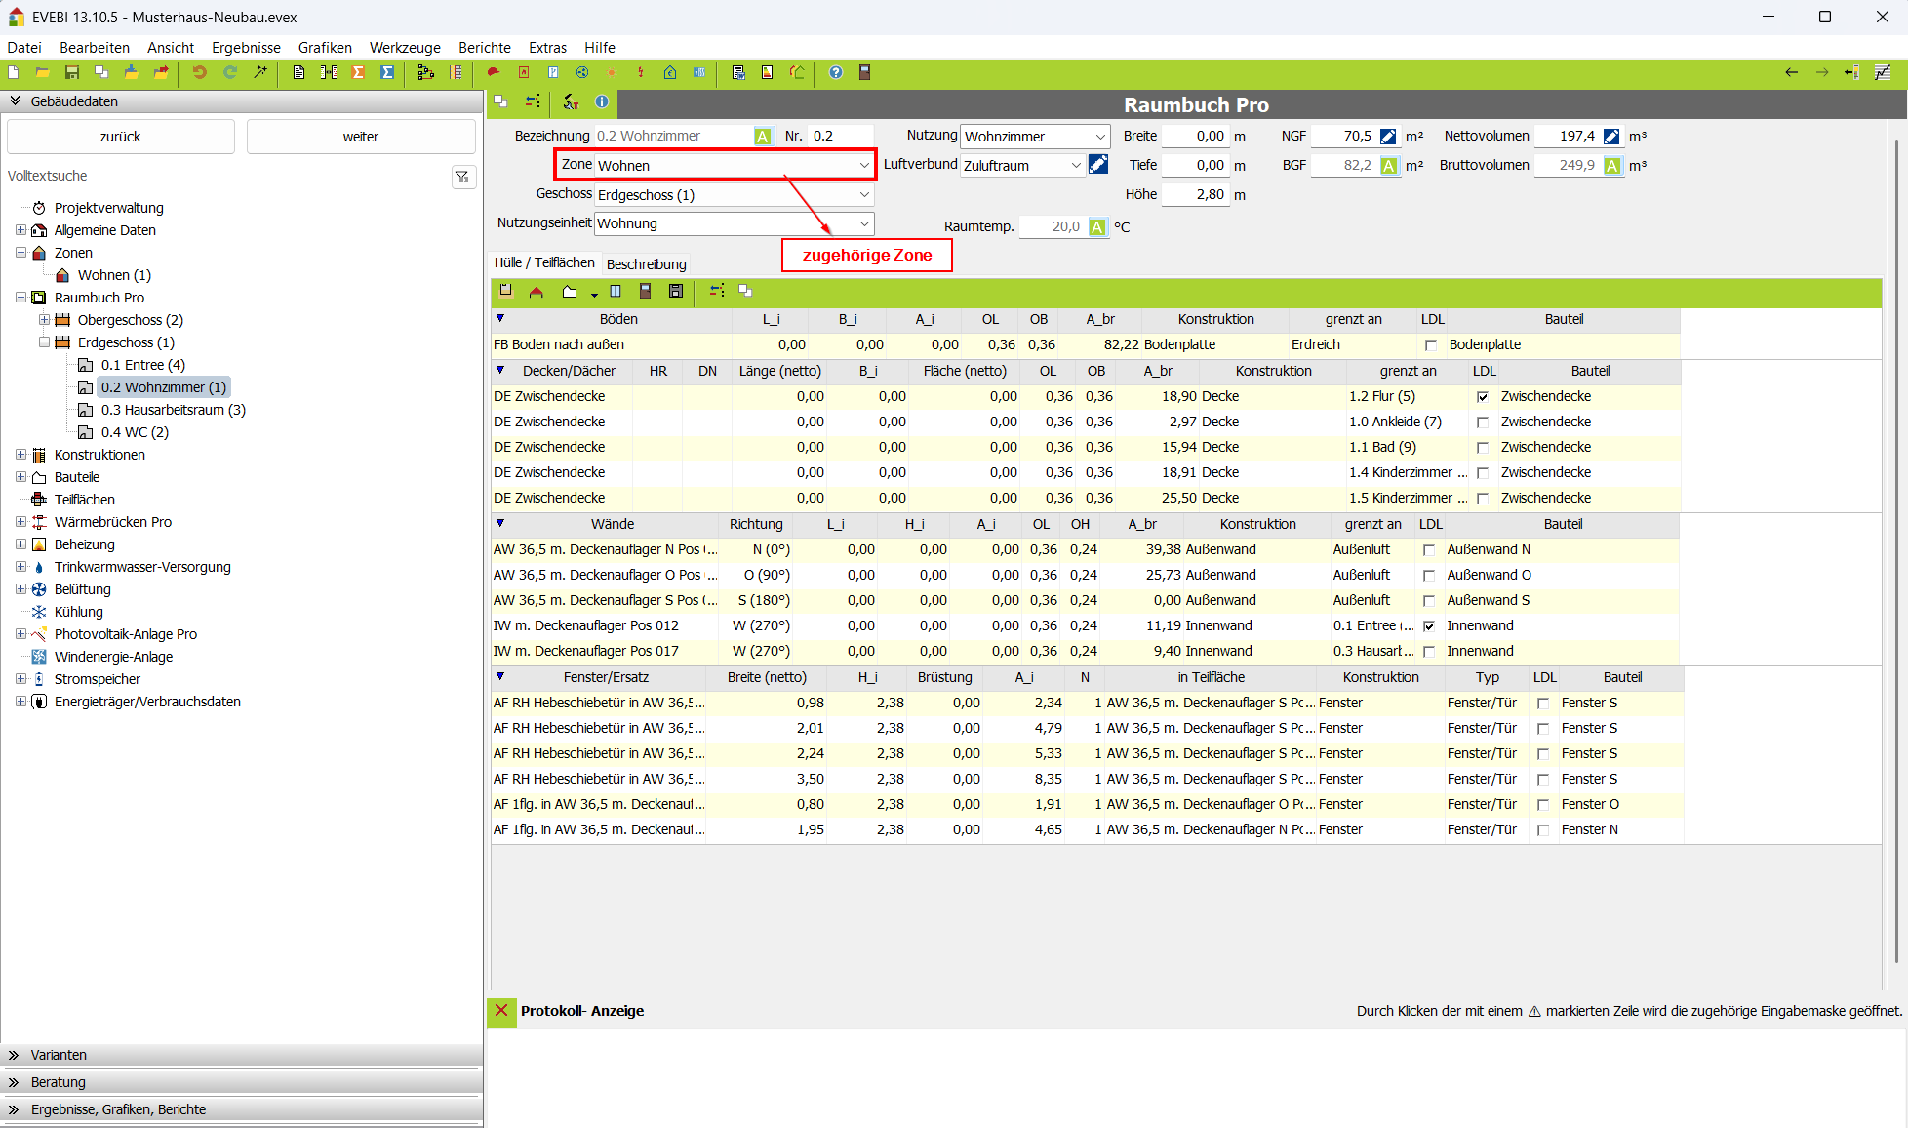Open the Nutzung dropdown showing Wohnzimmer
The height and width of the screenshot is (1128, 1908).
coord(1099,137)
